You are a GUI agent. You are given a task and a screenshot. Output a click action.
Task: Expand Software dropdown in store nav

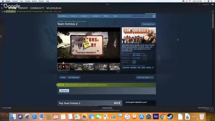[84, 16]
